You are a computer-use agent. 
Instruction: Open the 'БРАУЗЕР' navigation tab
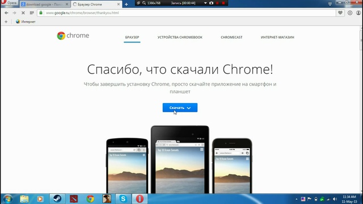point(132,37)
